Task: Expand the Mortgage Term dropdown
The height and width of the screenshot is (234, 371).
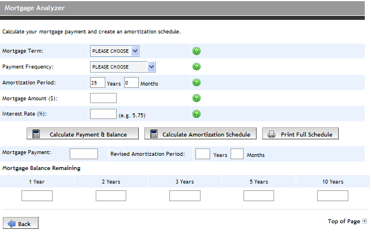Action: pos(114,51)
